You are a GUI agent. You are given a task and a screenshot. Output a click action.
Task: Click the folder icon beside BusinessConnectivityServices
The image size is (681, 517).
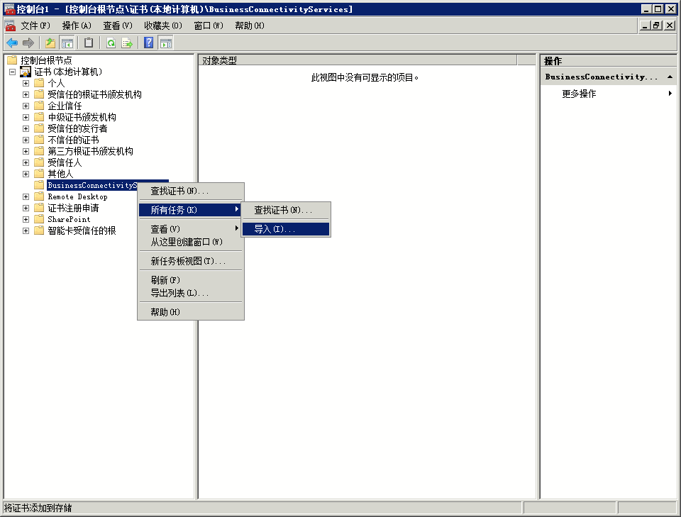point(39,185)
